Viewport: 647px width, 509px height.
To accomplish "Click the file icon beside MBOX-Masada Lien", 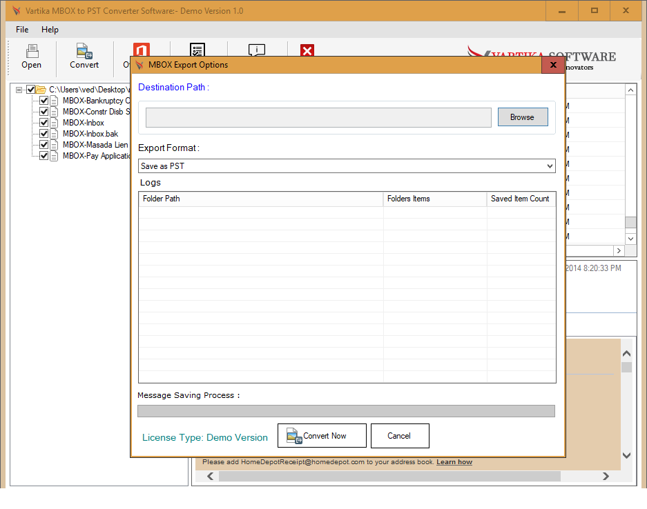I will pyautogui.click(x=54, y=145).
